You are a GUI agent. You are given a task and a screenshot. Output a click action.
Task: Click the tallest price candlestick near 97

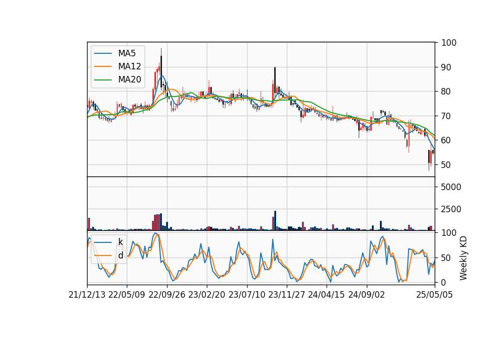tap(161, 69)
